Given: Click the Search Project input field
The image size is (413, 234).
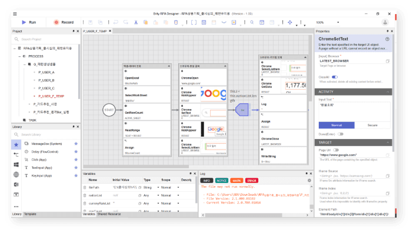Looking at the screenshot, I should (46, 39).
